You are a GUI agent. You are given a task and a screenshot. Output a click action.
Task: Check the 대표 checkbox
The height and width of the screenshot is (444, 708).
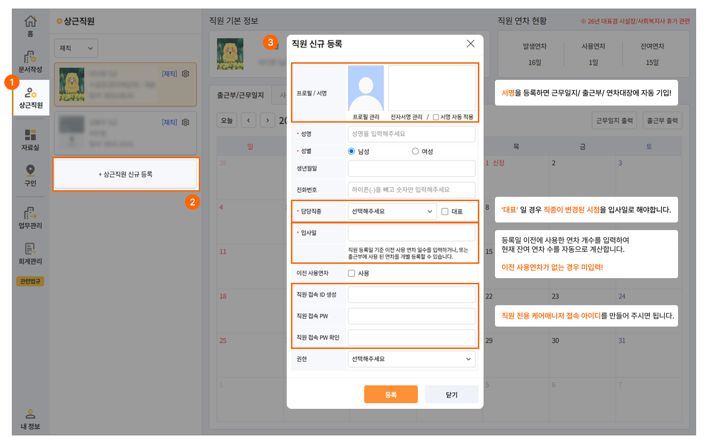445,212
